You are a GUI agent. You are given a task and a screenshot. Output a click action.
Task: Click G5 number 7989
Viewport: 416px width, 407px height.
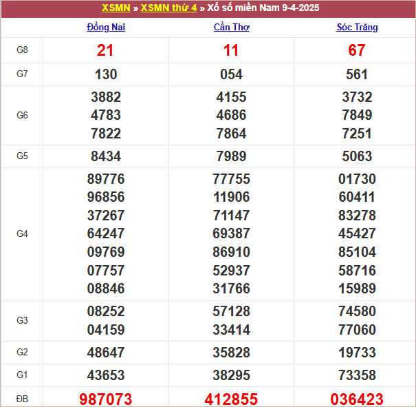point(231,156)
